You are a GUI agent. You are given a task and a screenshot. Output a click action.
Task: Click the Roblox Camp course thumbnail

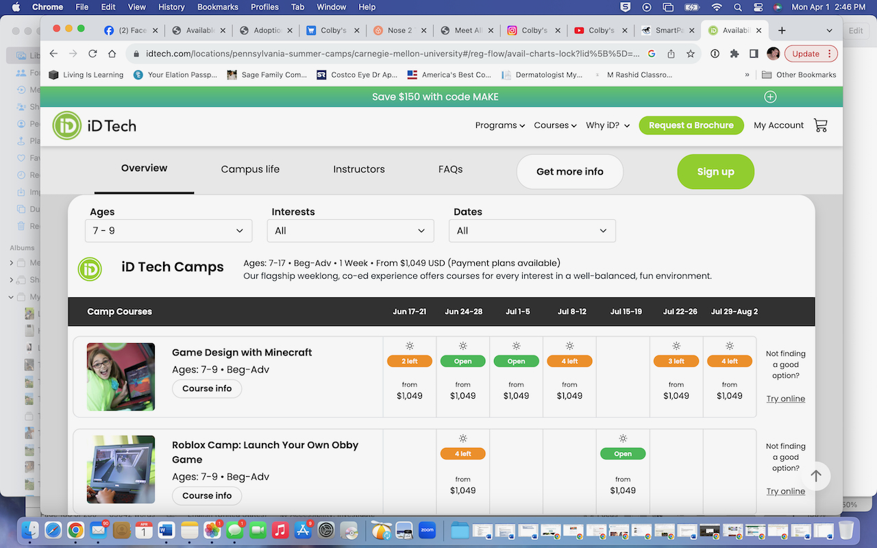(121, 469)
